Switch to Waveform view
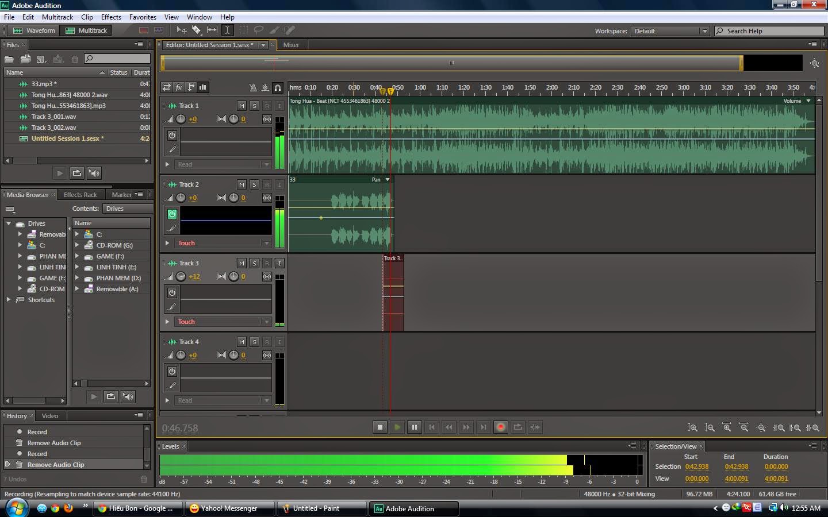Image resolution: width=828 pixels, height=517 pixels. coord(34,30)
